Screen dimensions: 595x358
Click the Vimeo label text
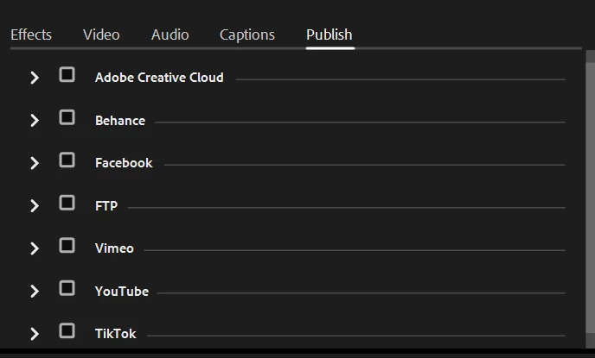(114, 248)
